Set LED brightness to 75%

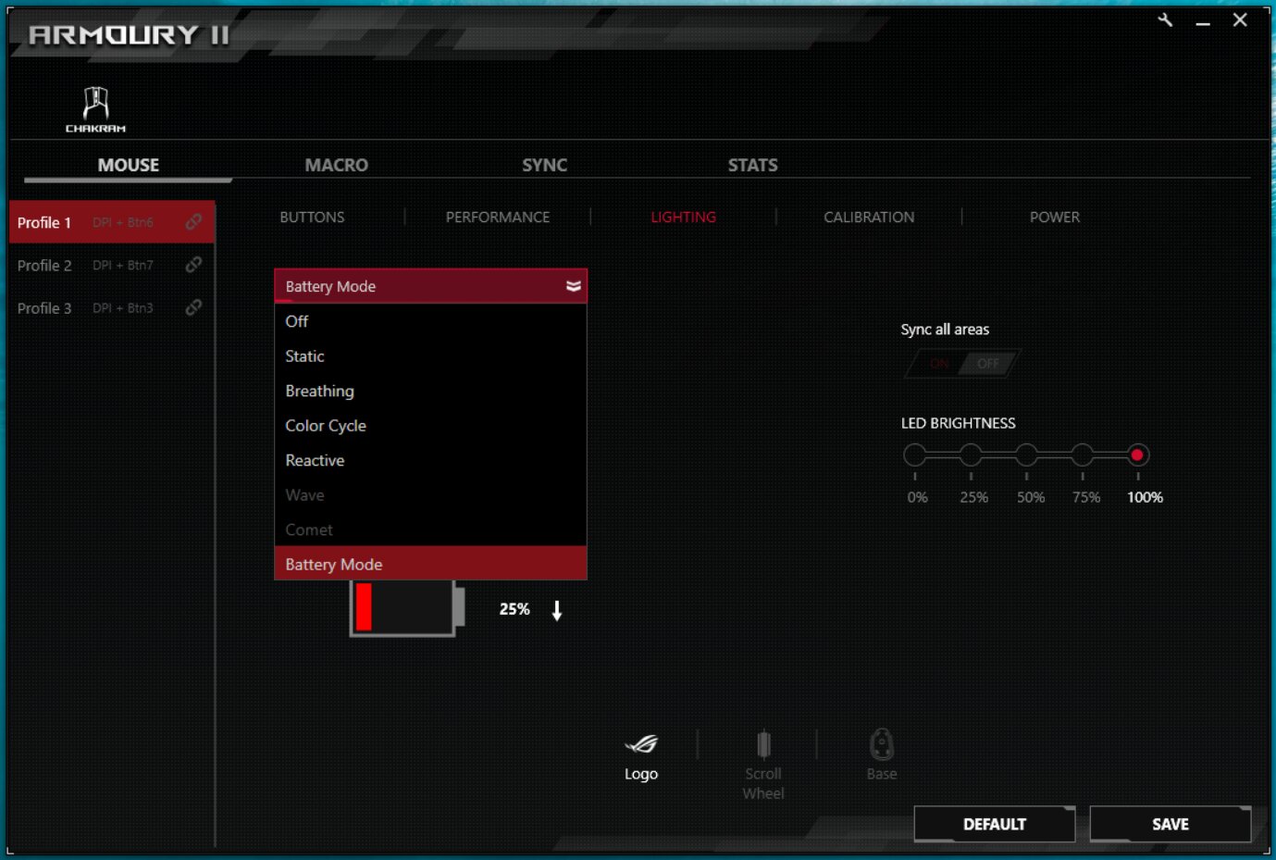click(1082, 455)
